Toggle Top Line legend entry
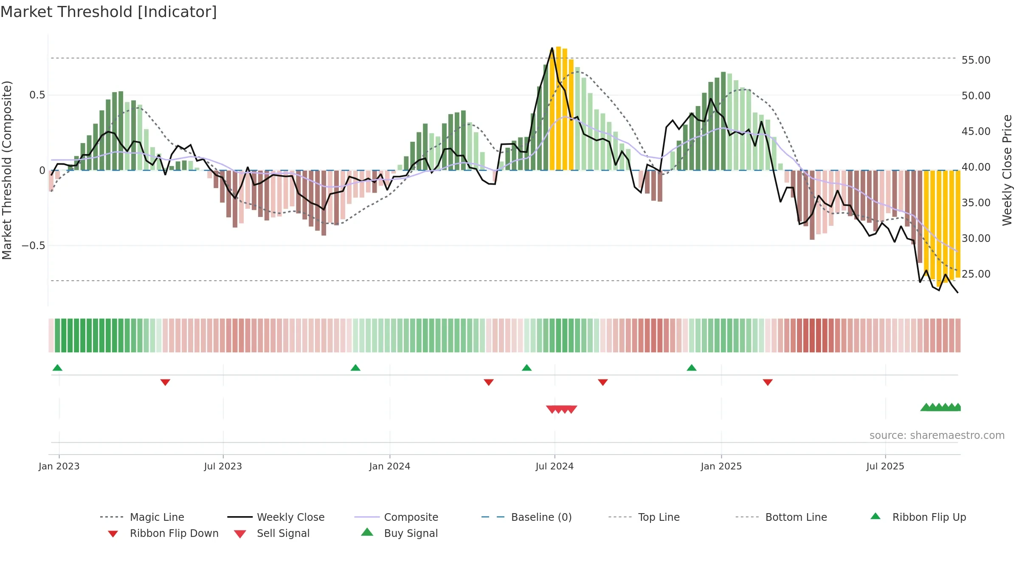Screen dimensions: 1019x573 tap(644, 517)
